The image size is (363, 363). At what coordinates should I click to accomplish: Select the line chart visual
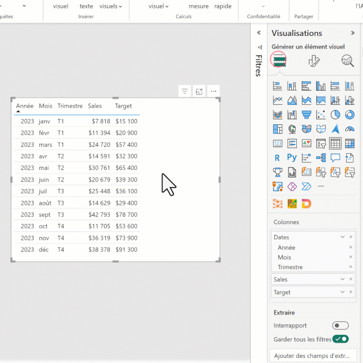(277, 100)
